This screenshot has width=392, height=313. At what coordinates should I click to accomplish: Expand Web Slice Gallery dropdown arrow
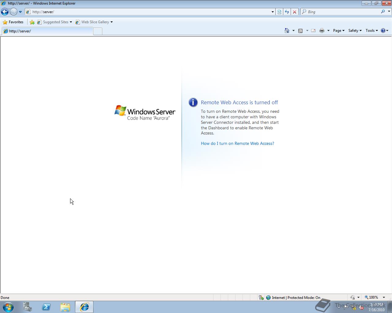(x=111, y=22)
